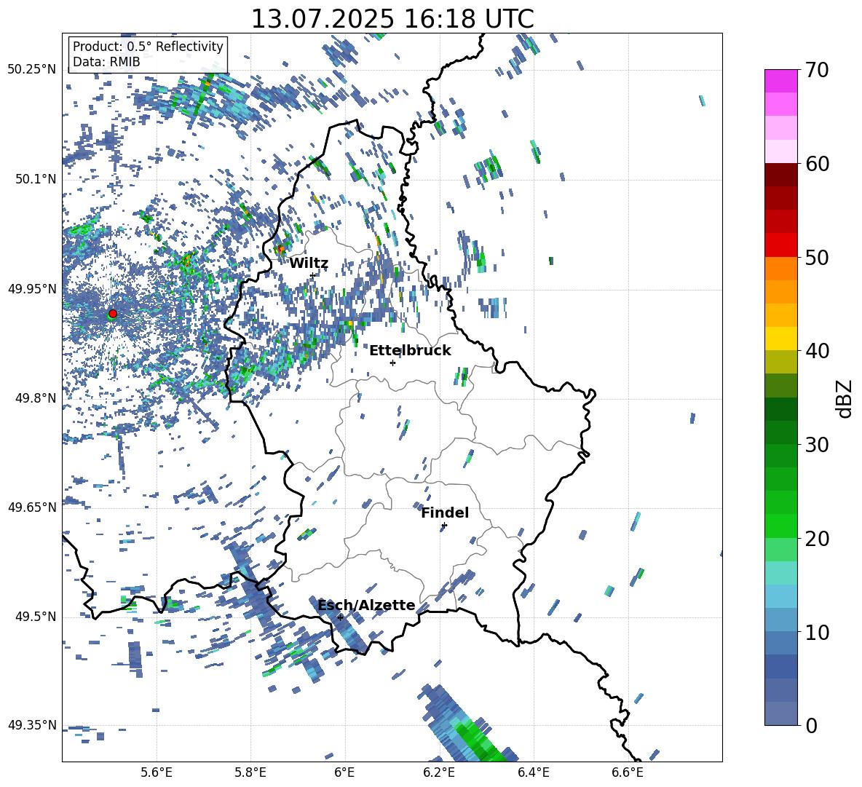The width and height of the screenshot is (862, 787).
Task: Click the 49.65°N latitude label
Action: point(32,507)
